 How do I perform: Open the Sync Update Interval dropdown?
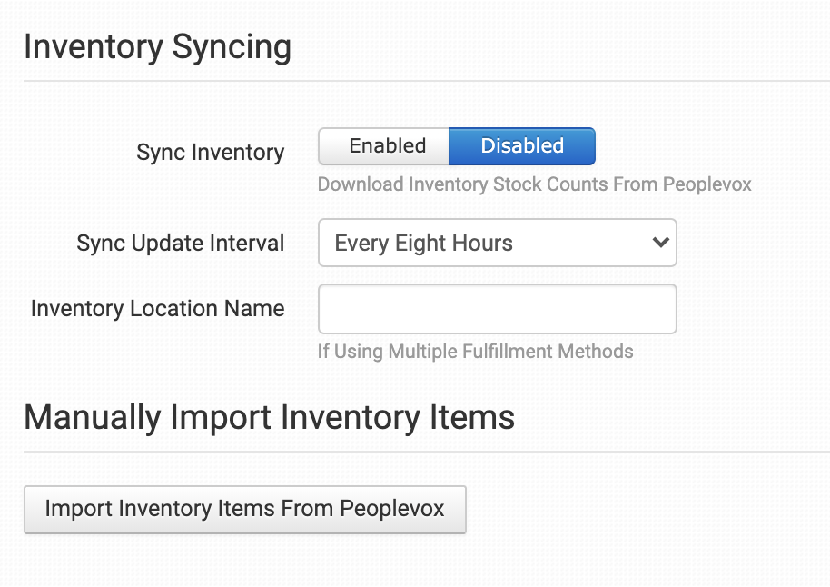pos(497,243)
